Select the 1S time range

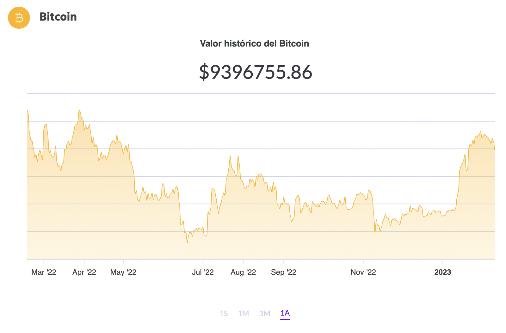tap(224, 313)
